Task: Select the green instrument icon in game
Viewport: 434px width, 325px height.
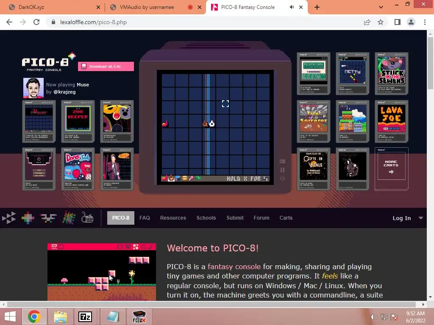Action: click(198, 178)
